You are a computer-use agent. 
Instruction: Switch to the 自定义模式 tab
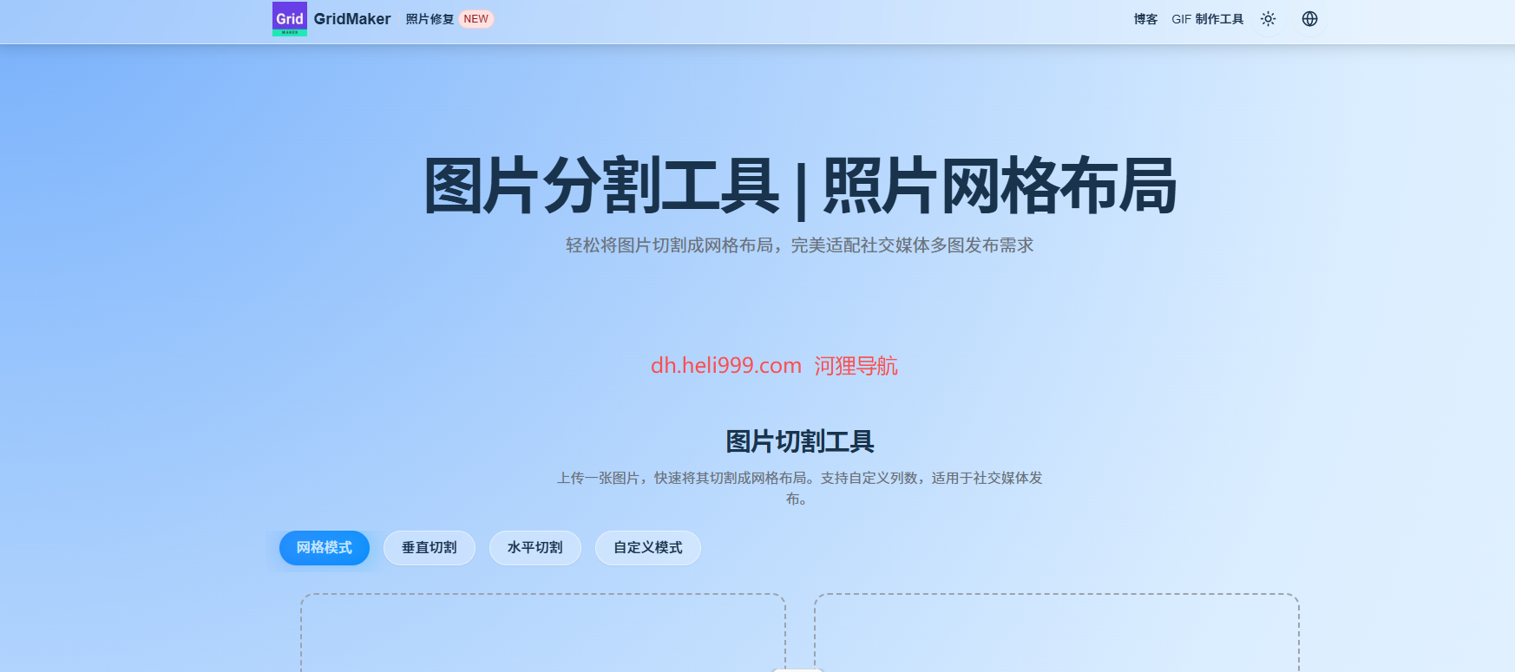pos(648,548)
